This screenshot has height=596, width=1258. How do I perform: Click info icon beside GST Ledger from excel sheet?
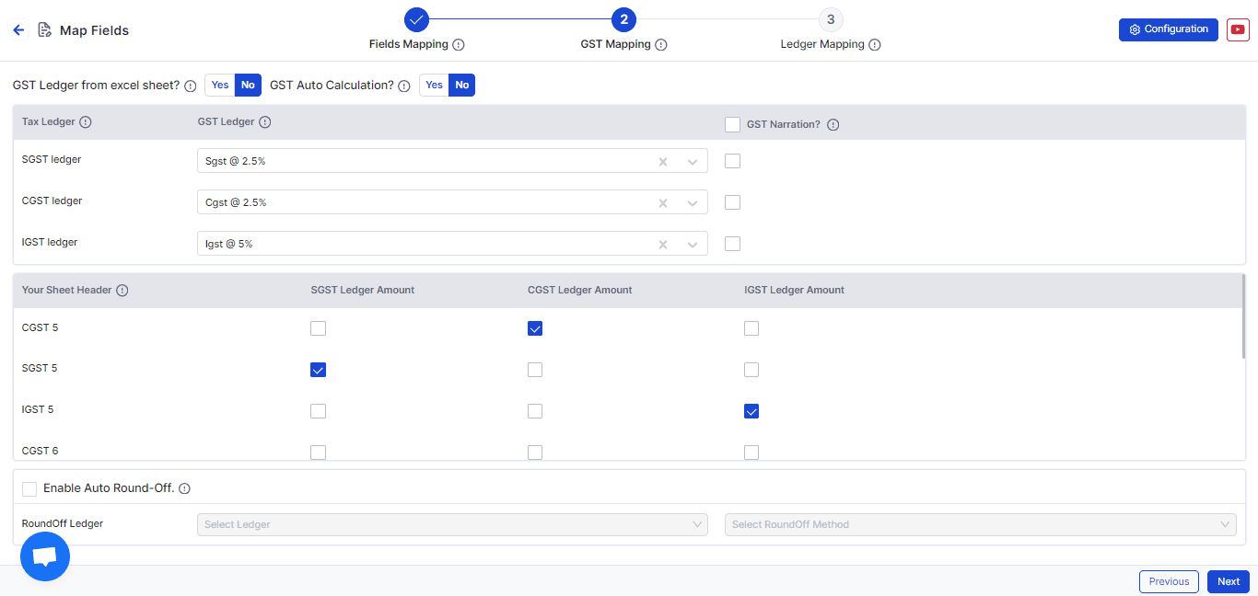point(191,86)
